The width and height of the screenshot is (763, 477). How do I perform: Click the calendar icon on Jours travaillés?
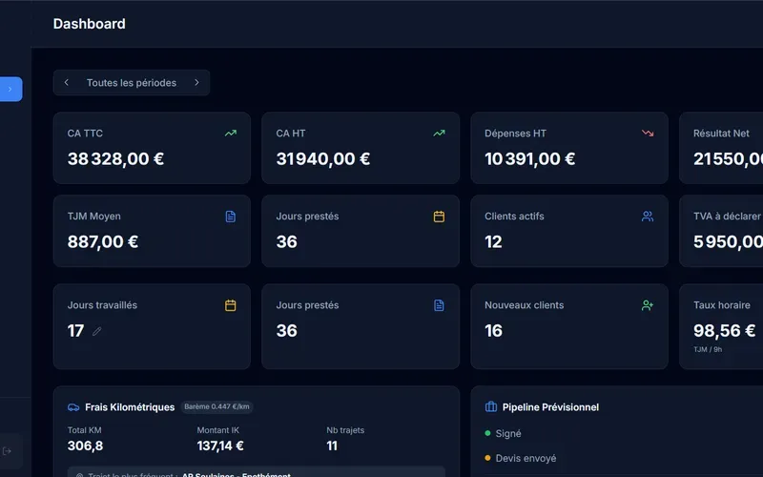click(x=231, y=305)
